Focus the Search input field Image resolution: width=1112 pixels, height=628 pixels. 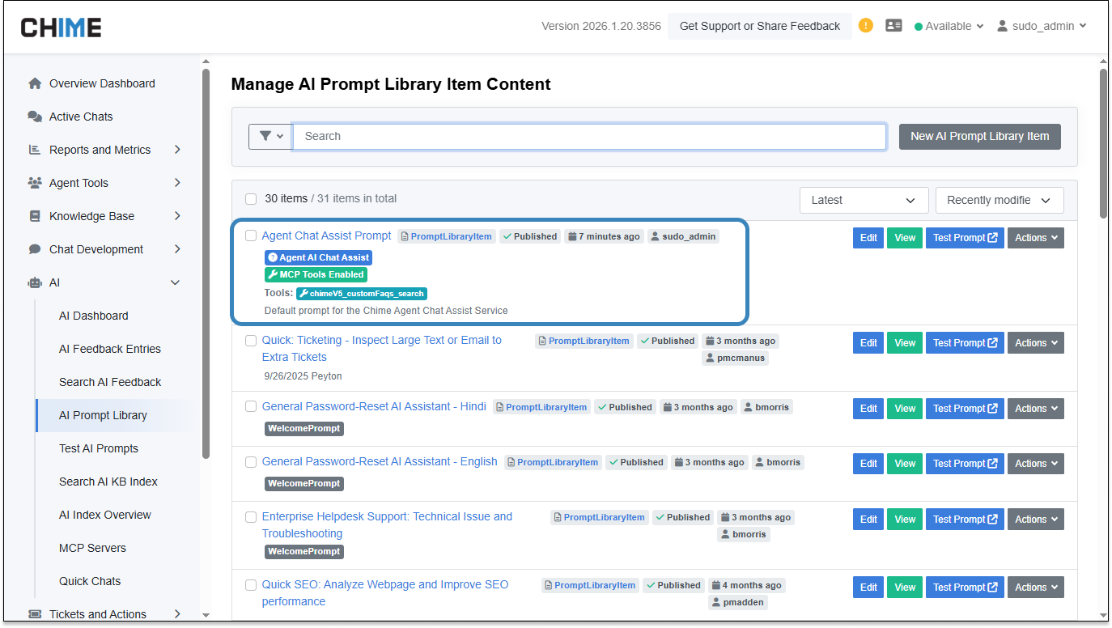(589, 137)
